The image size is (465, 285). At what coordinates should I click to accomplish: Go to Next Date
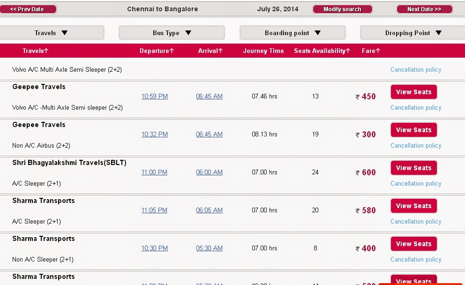click(424, 8)
